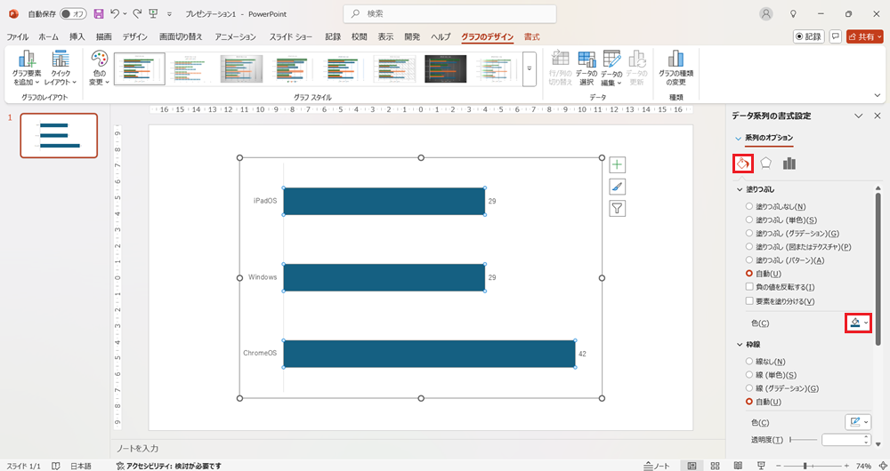
Task: Open user account icon
Action: pyautogui.click(x=766, y=13)
